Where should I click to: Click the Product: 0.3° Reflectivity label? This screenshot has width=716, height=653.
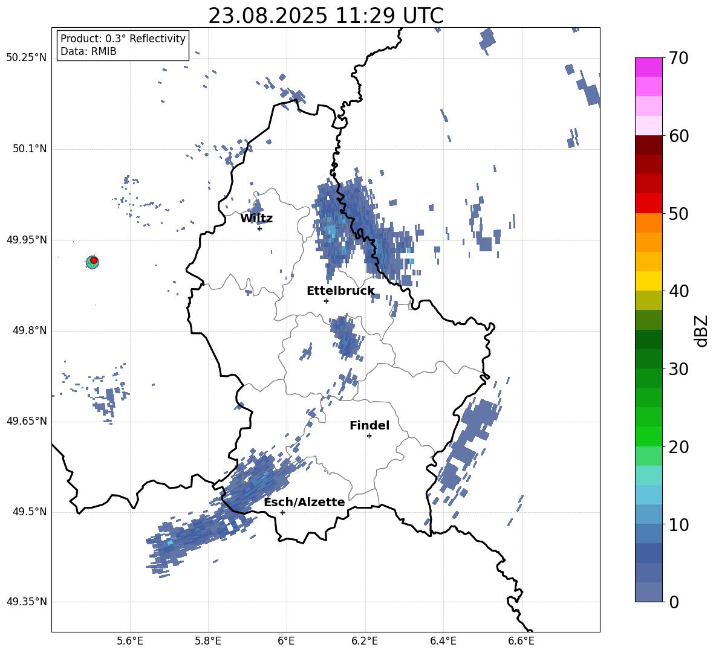[123, 38]
